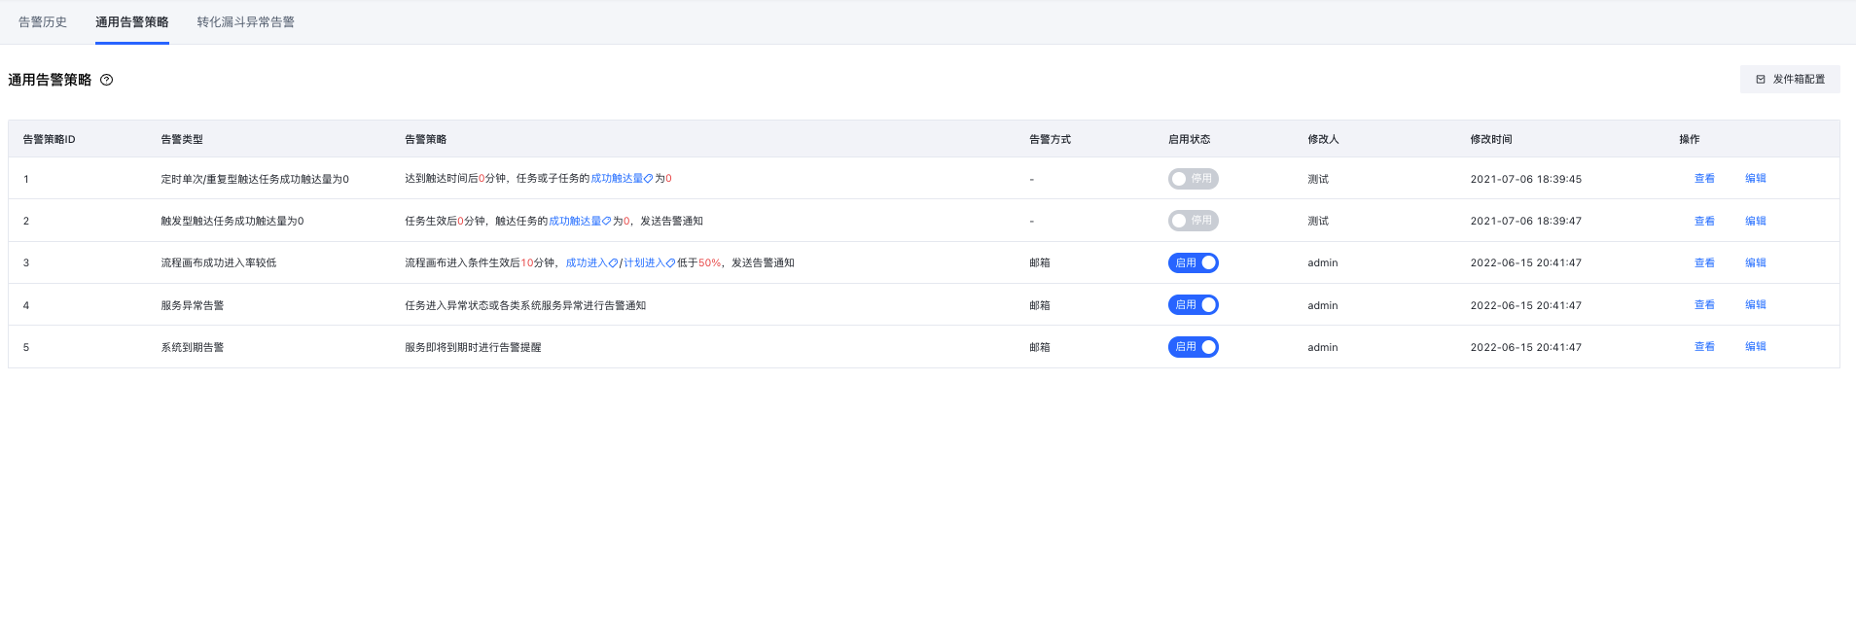Disable the 流程画布成功进入率较低 toggle
The width and height of the screenshot is (1856, 626).
[1193, 262]
